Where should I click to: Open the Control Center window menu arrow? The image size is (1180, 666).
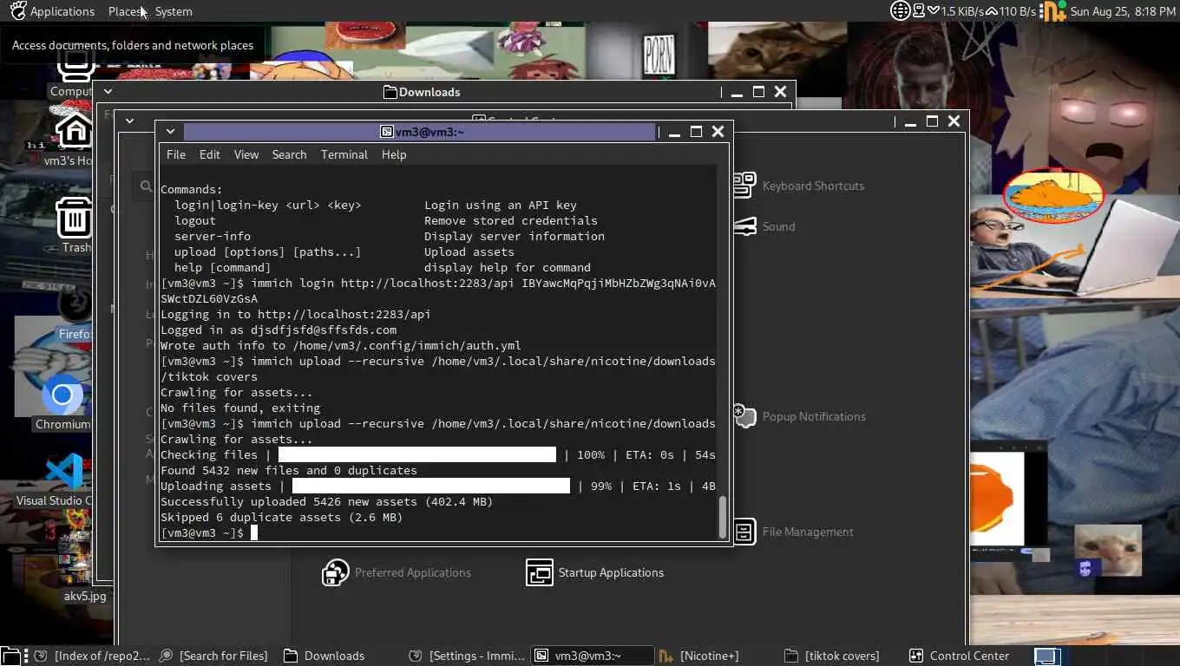point(129,121)
